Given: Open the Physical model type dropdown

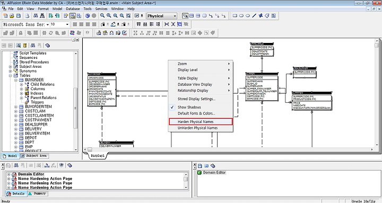Looking at the screenshot, I should point(175,16).
